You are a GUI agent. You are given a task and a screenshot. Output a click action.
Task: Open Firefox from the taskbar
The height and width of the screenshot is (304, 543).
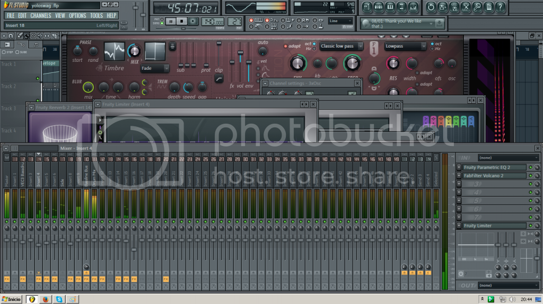(46, 299)
